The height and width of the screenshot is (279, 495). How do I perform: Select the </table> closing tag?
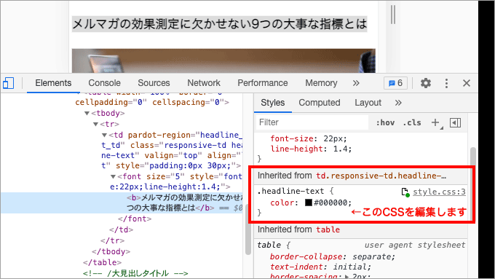103,262
